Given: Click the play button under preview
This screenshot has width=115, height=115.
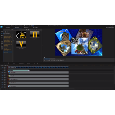Looking at the screenshot, I should pos(45,61).
